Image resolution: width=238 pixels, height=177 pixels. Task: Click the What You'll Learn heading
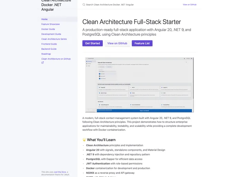pos(101,140)
